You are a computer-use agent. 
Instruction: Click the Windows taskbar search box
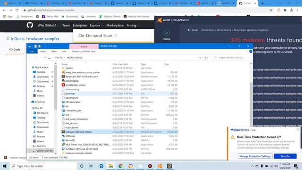(x=43, y=166)
